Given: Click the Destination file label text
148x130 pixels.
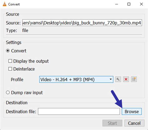Looking at the screenshot, I should pos(21,112).
